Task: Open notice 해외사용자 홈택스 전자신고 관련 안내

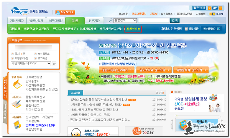Action: coord(94,110)
